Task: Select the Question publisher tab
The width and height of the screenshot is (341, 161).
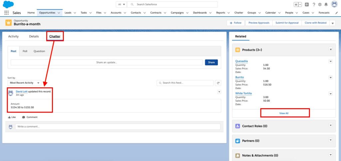Action: [39, 51]
